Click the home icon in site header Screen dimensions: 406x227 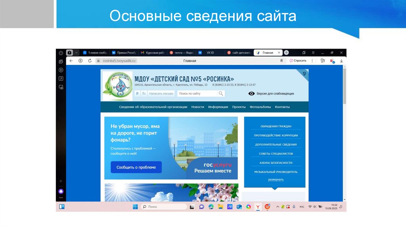(138, 93)
